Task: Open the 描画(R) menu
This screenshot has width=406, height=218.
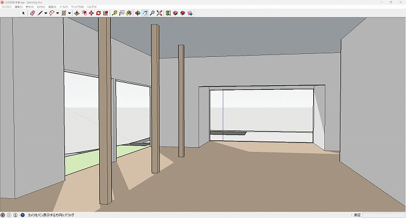Action: point(52,7)
